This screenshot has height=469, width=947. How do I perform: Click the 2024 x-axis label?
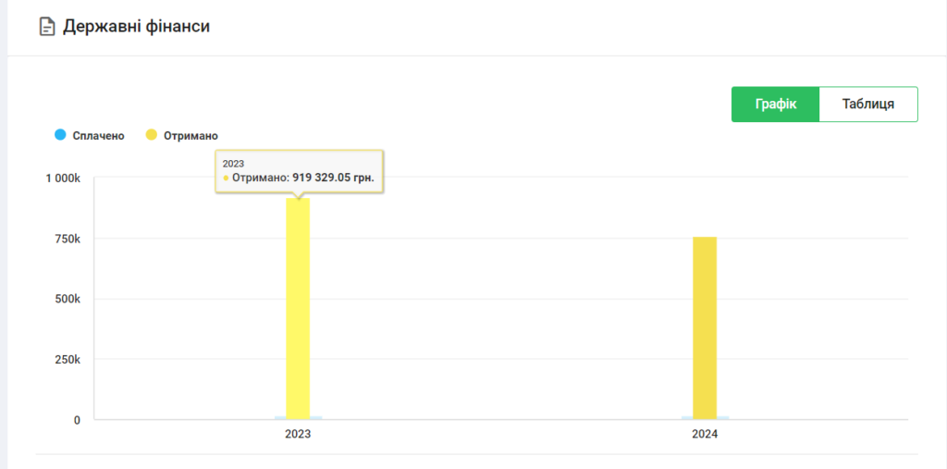click(x=705, y=434)
